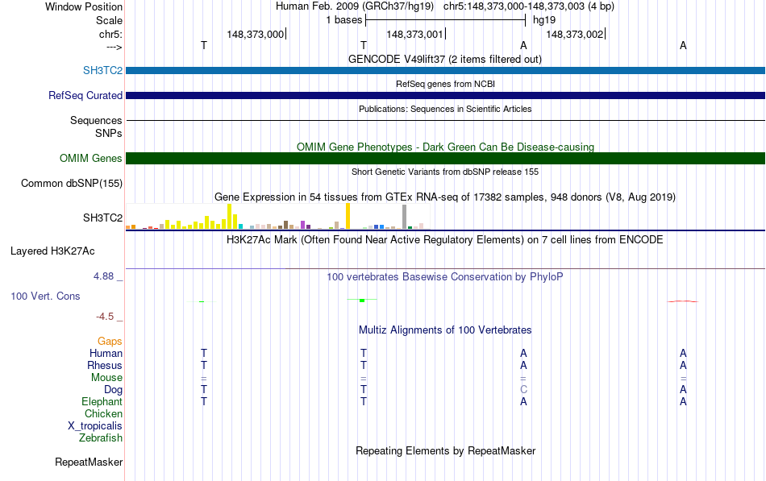The height and width of the screenshot is (481, 766).
Task: Click the Chicken species label
Action: pyautogui.click(x=103, y=413)
